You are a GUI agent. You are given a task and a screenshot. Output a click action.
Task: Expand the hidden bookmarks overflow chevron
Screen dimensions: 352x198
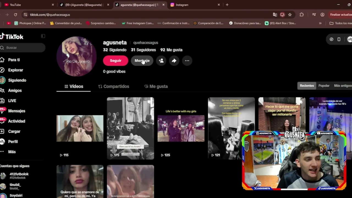point(320,23)
